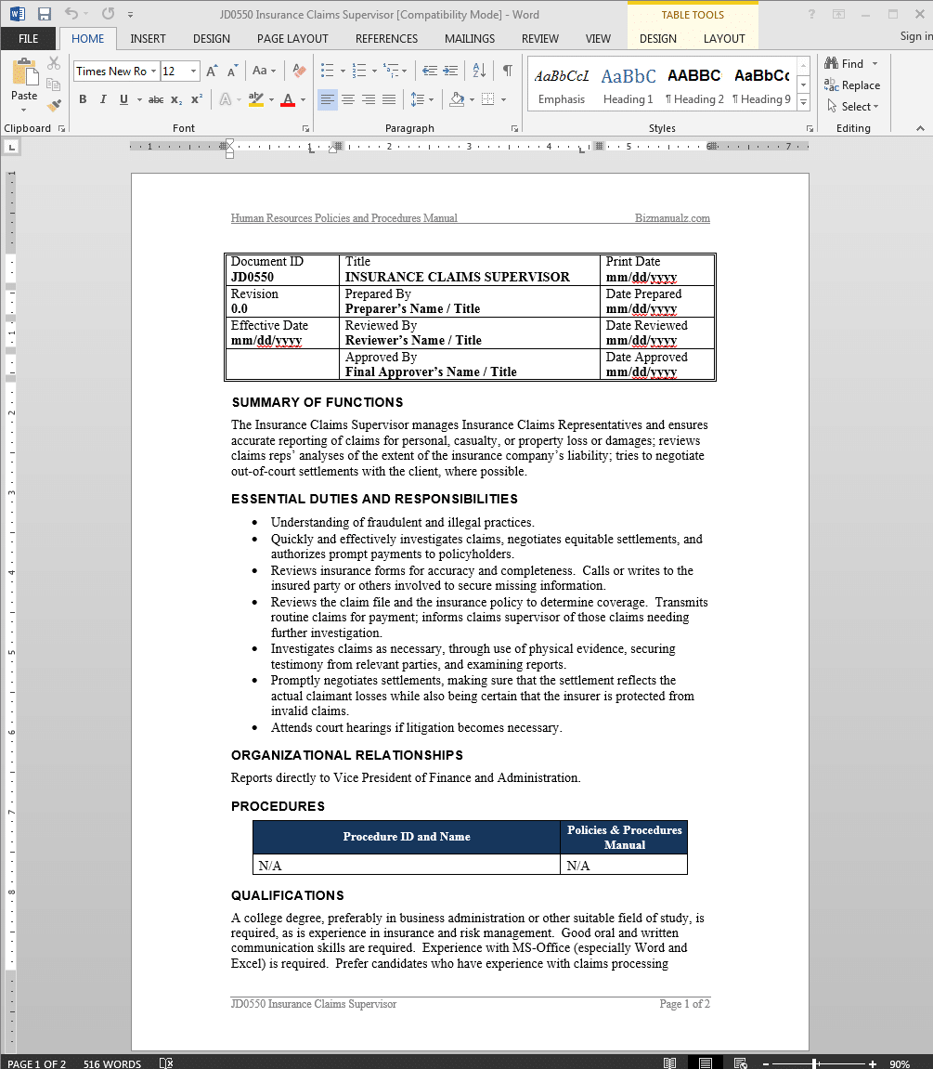The width and height of the screenshot is (933, 1069).
Task: Open the Table Tools LAYOUT tab
Action: click(x=724, y=39)
